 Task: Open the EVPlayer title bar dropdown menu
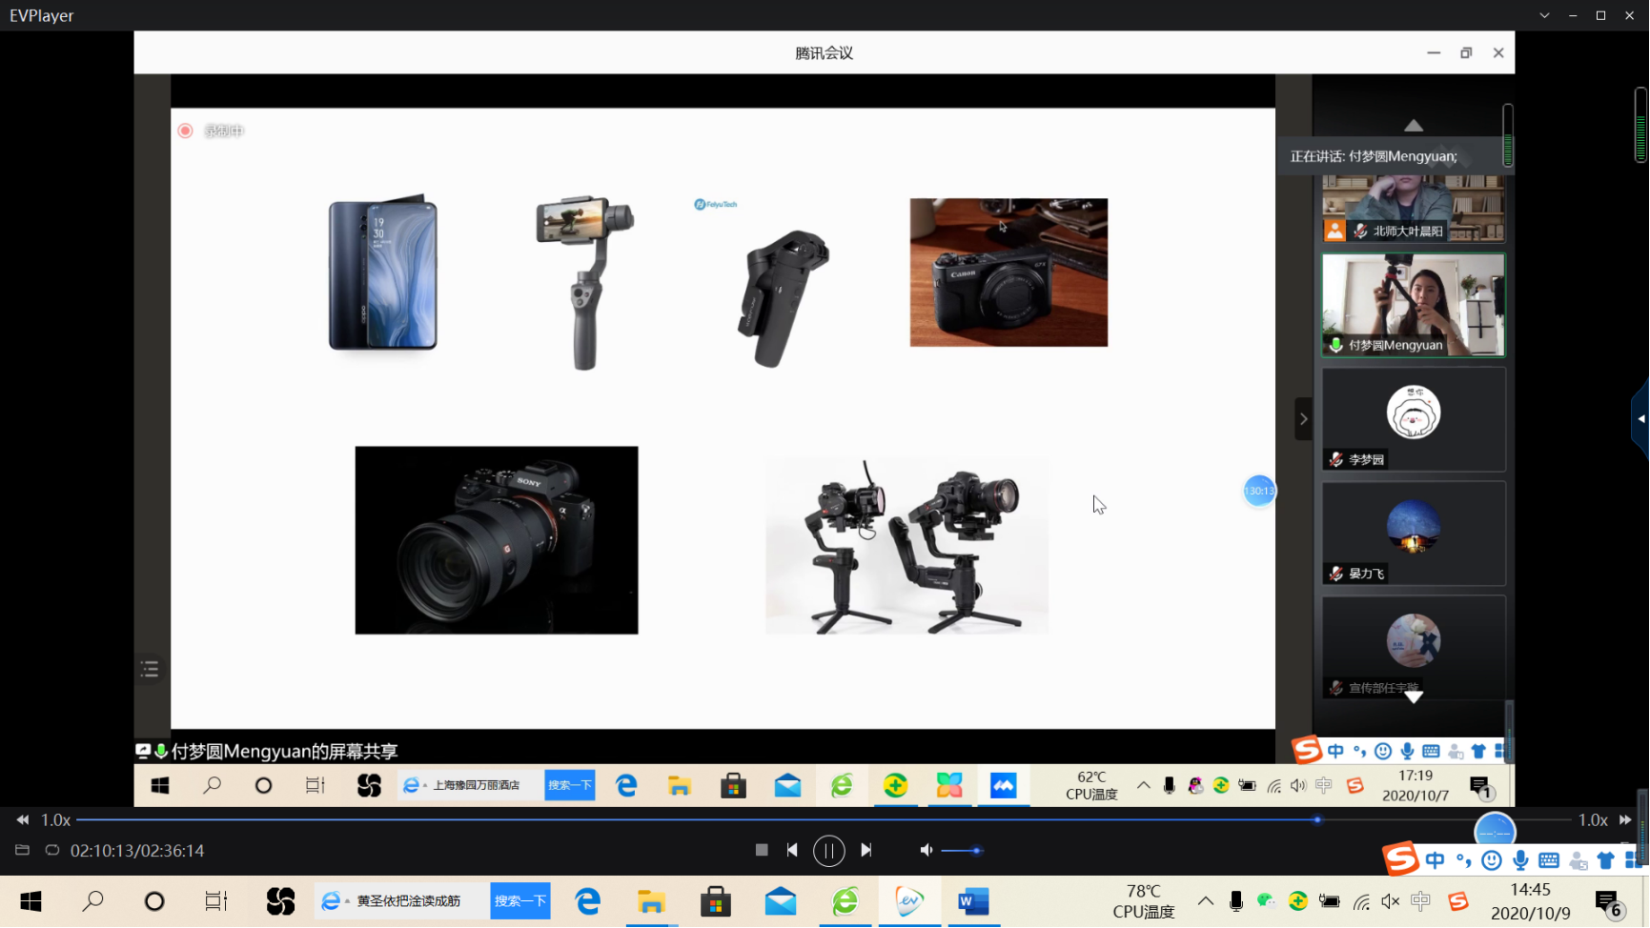click(x=1544, y=15)
